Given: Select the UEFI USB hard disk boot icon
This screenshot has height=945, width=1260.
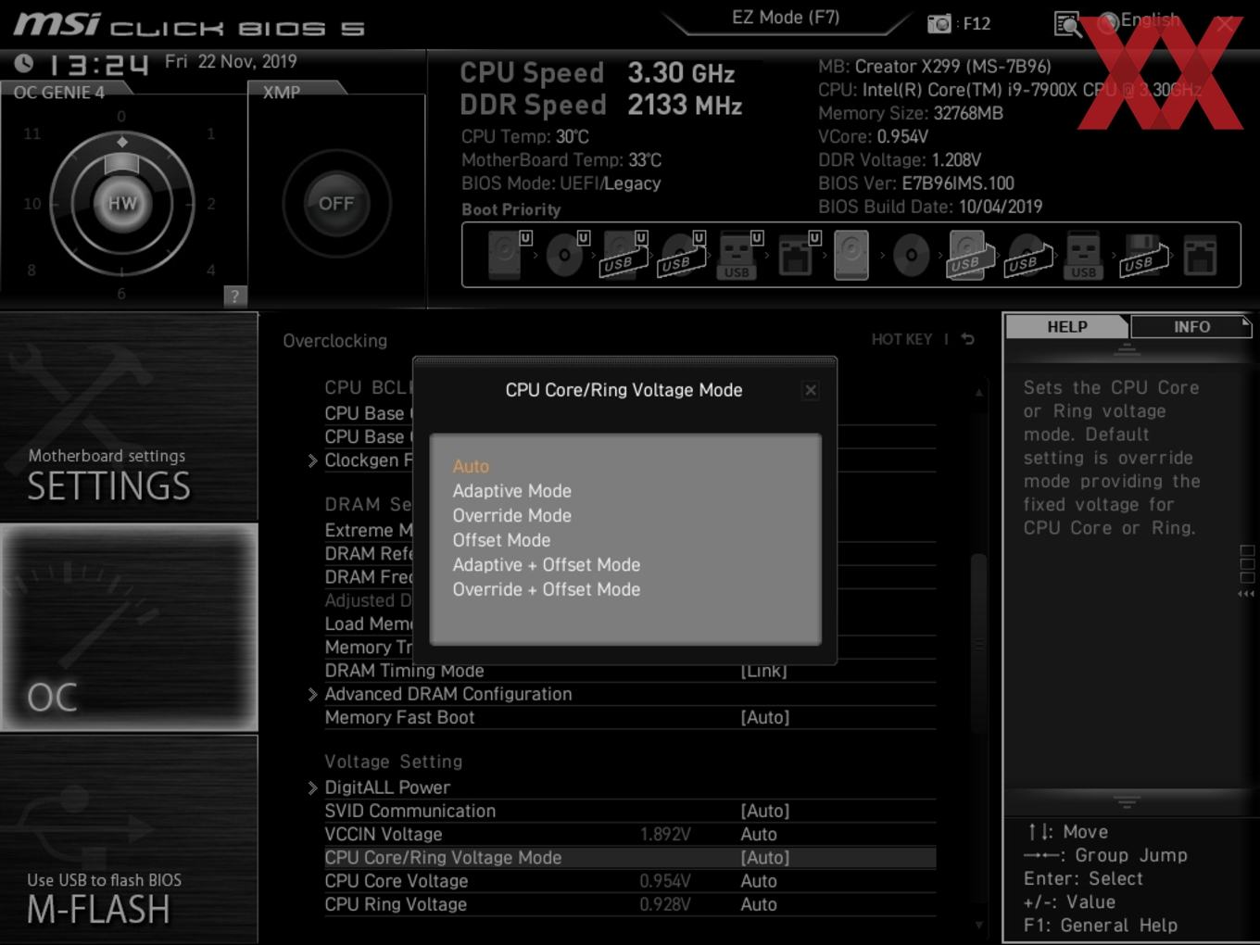Looking at the screenshot, I should coord(623,255).
